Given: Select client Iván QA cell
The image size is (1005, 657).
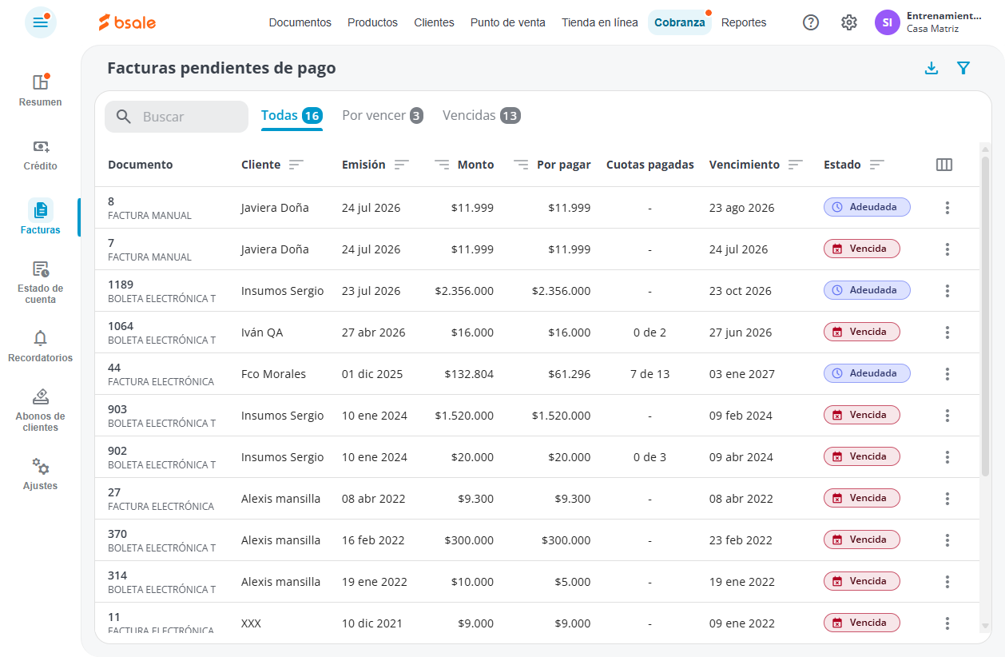Looking at the screenshot, I should 262,332.
